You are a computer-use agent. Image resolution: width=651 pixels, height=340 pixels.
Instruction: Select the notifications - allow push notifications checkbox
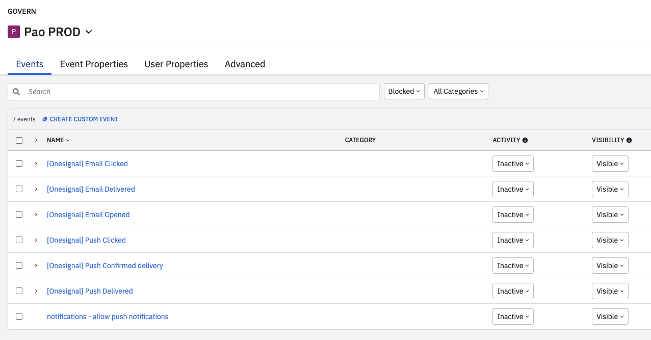[19, 317]
